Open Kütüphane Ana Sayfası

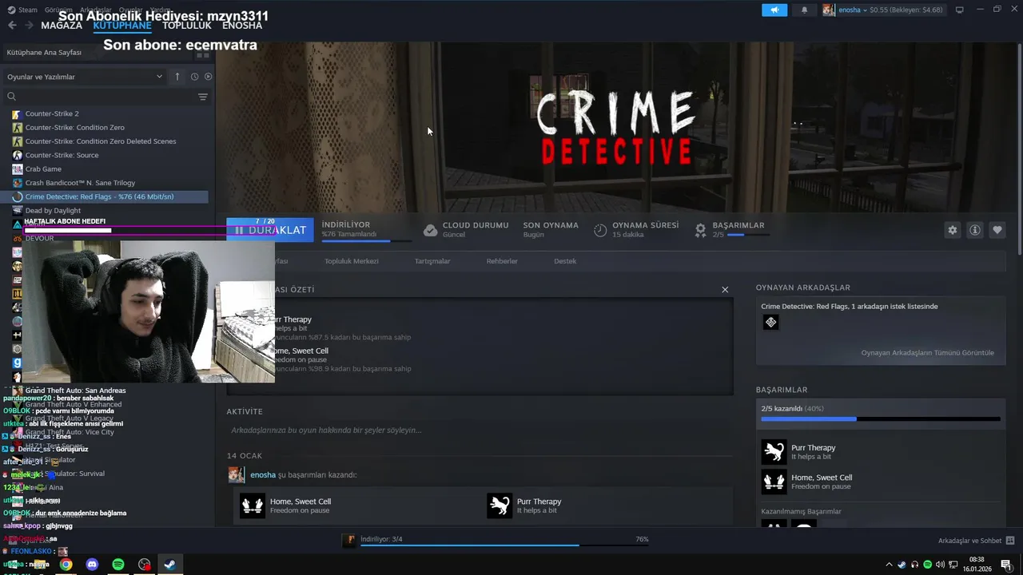click(x=44, y=53)
